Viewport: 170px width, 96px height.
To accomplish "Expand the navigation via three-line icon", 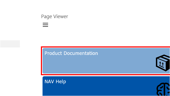I will [x=45, y=25].
